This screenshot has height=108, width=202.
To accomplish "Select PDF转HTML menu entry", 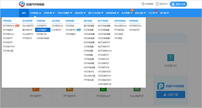I will tap(9, 46).
